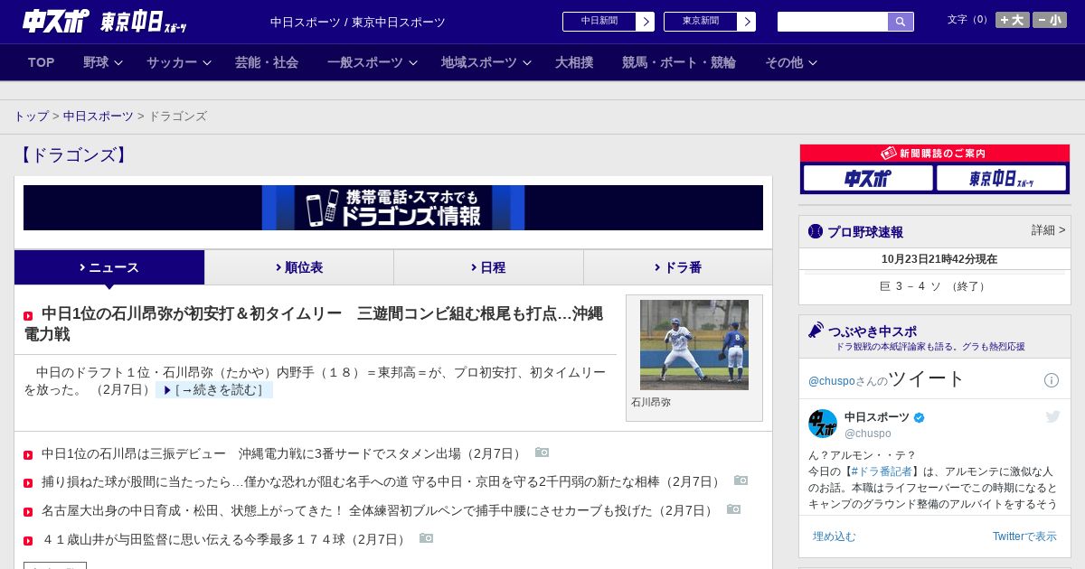Open 詳細 for プロ野球速報
The height and width of the screenshot is (569, 1085).
[1049, 230]
